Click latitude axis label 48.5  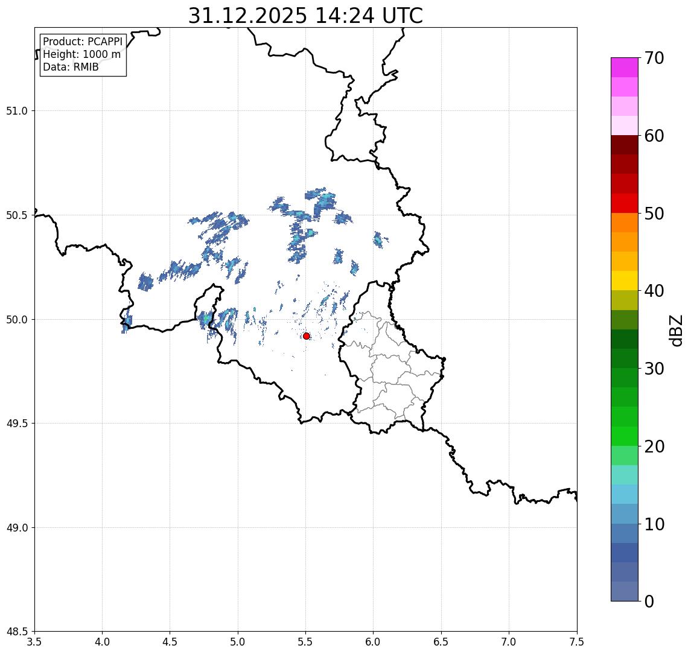[17, 632]
